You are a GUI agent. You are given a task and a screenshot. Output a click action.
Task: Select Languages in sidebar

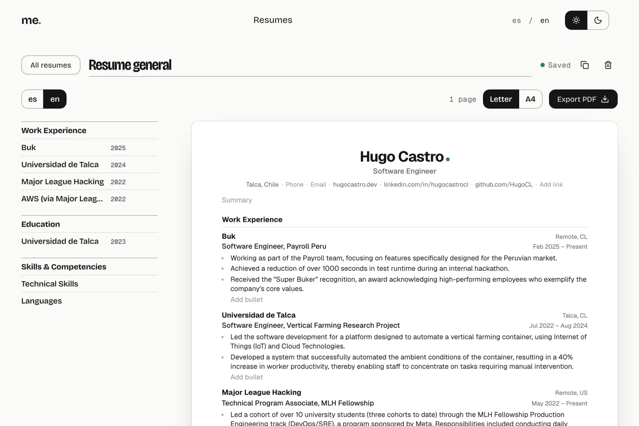coord(89,301)
